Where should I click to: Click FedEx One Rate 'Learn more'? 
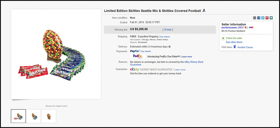[x=187, y=57]
